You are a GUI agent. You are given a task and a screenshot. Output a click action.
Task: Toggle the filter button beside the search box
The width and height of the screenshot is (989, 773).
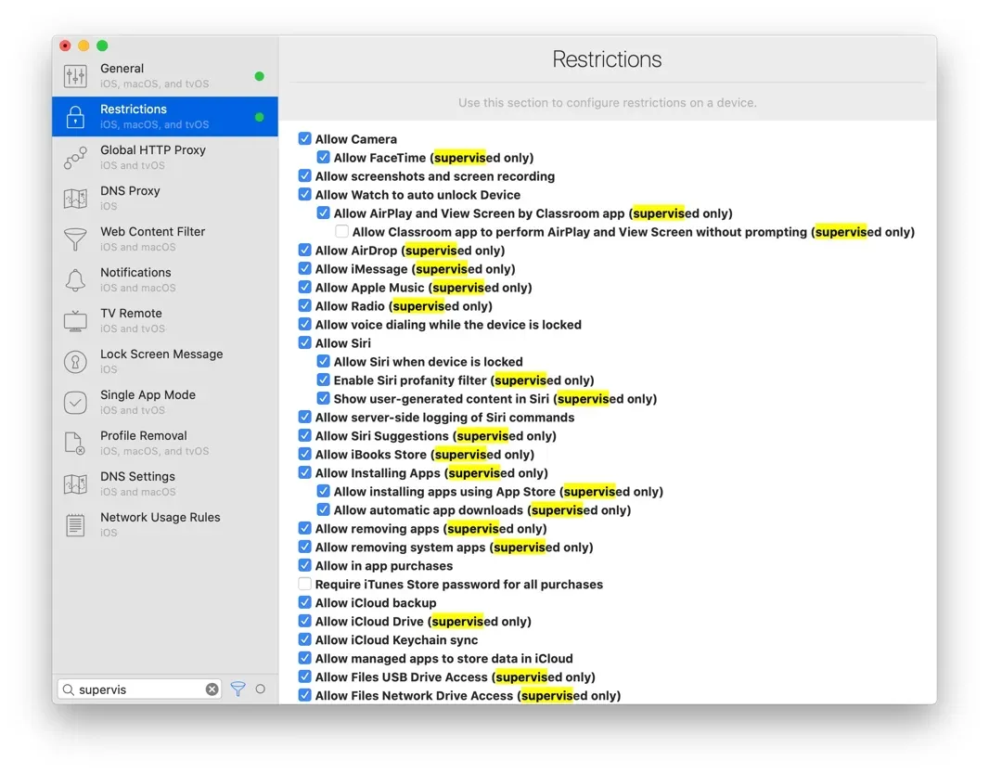click(237, 689)
